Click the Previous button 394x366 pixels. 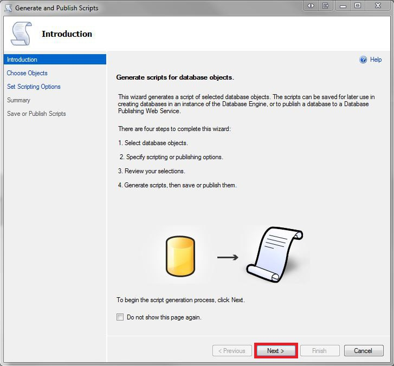click(232, 351)
